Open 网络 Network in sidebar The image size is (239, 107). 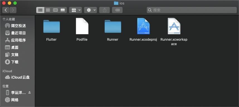pyautogui.click(x=17, y=100)
